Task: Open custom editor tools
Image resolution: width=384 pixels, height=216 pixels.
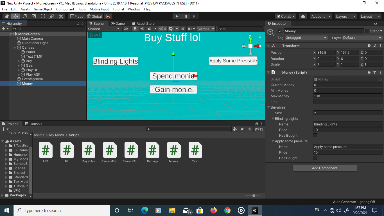Action: (61, 16)
